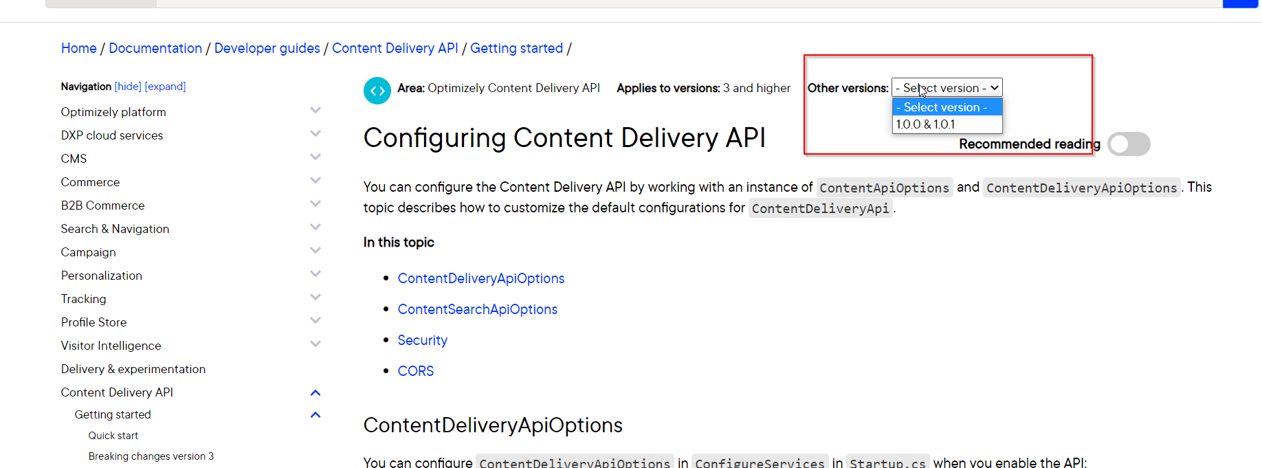Viewport: 1262px width, 468px height.
Task: Open Quick start in navigation tree
Action: (x=113, y=436)
